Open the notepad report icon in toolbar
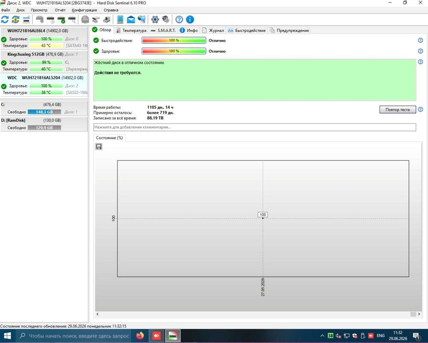This screenshot has width=428, height=343. pos(120,20)
